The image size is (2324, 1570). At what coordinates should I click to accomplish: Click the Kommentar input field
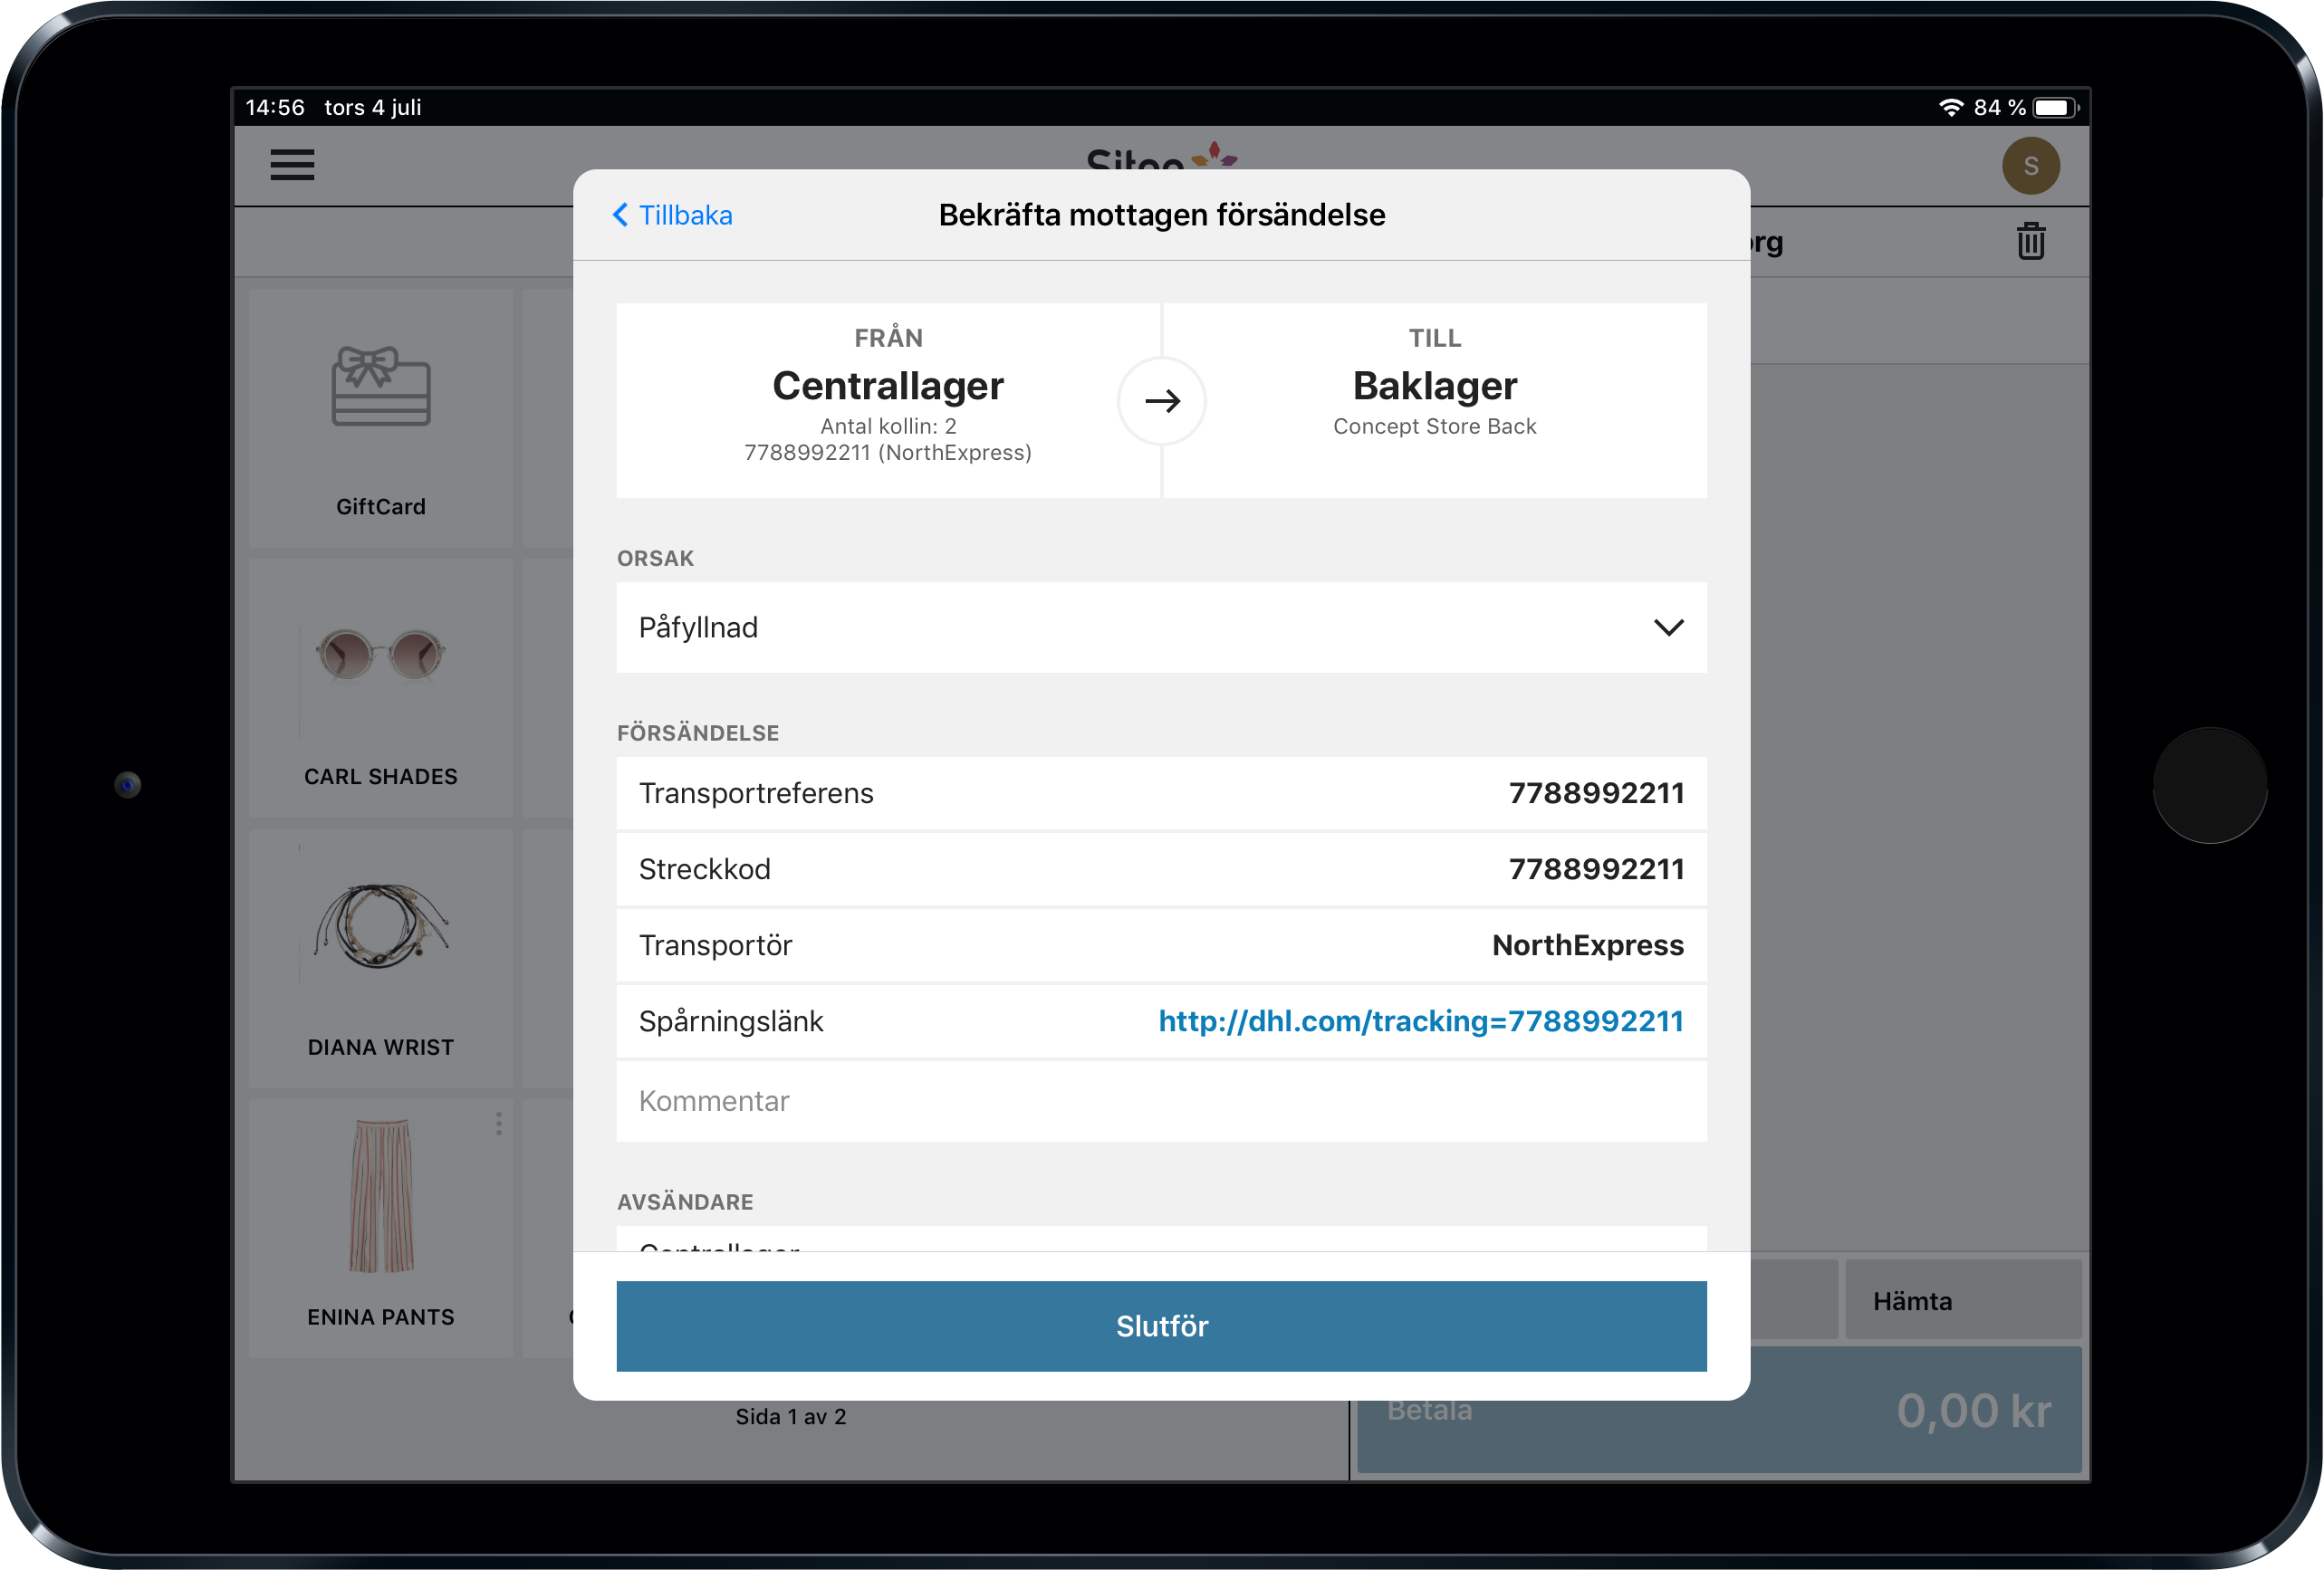1161,1101
